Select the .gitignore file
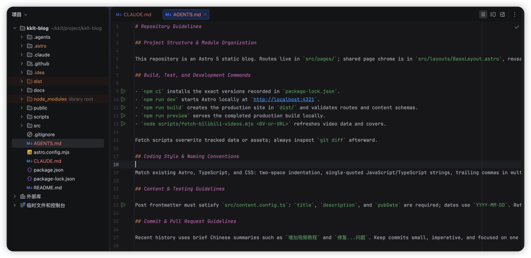Image resolution: width=531 pixels, height=258 pixels. (44, 134)
